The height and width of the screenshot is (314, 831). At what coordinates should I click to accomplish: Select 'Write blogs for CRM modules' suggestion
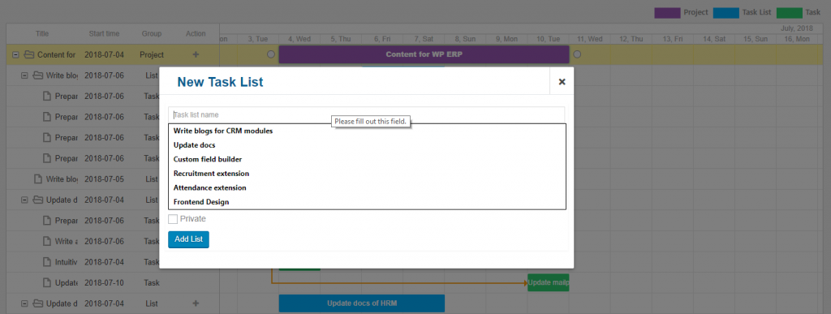coord(223,131)
